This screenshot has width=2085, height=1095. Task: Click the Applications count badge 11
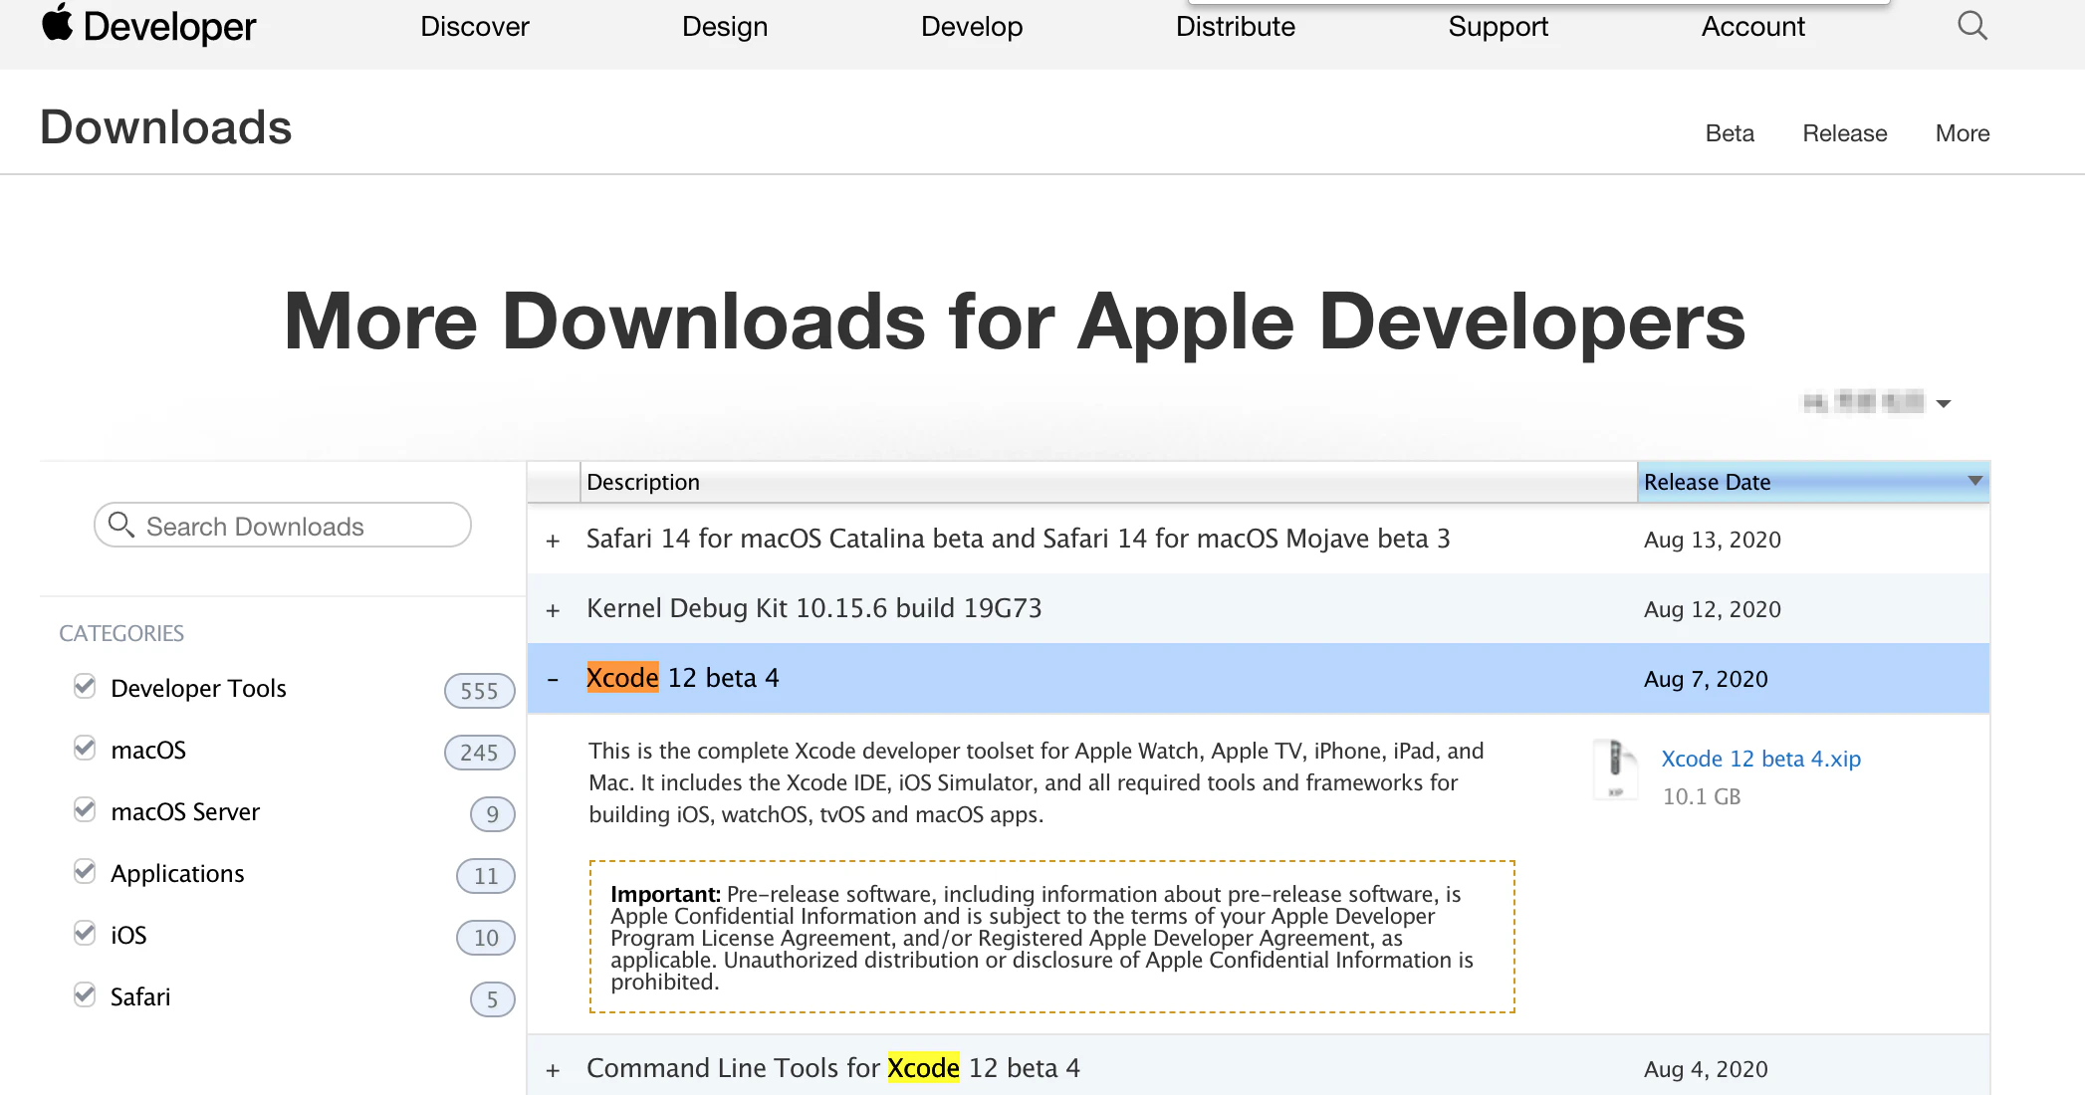485,875
